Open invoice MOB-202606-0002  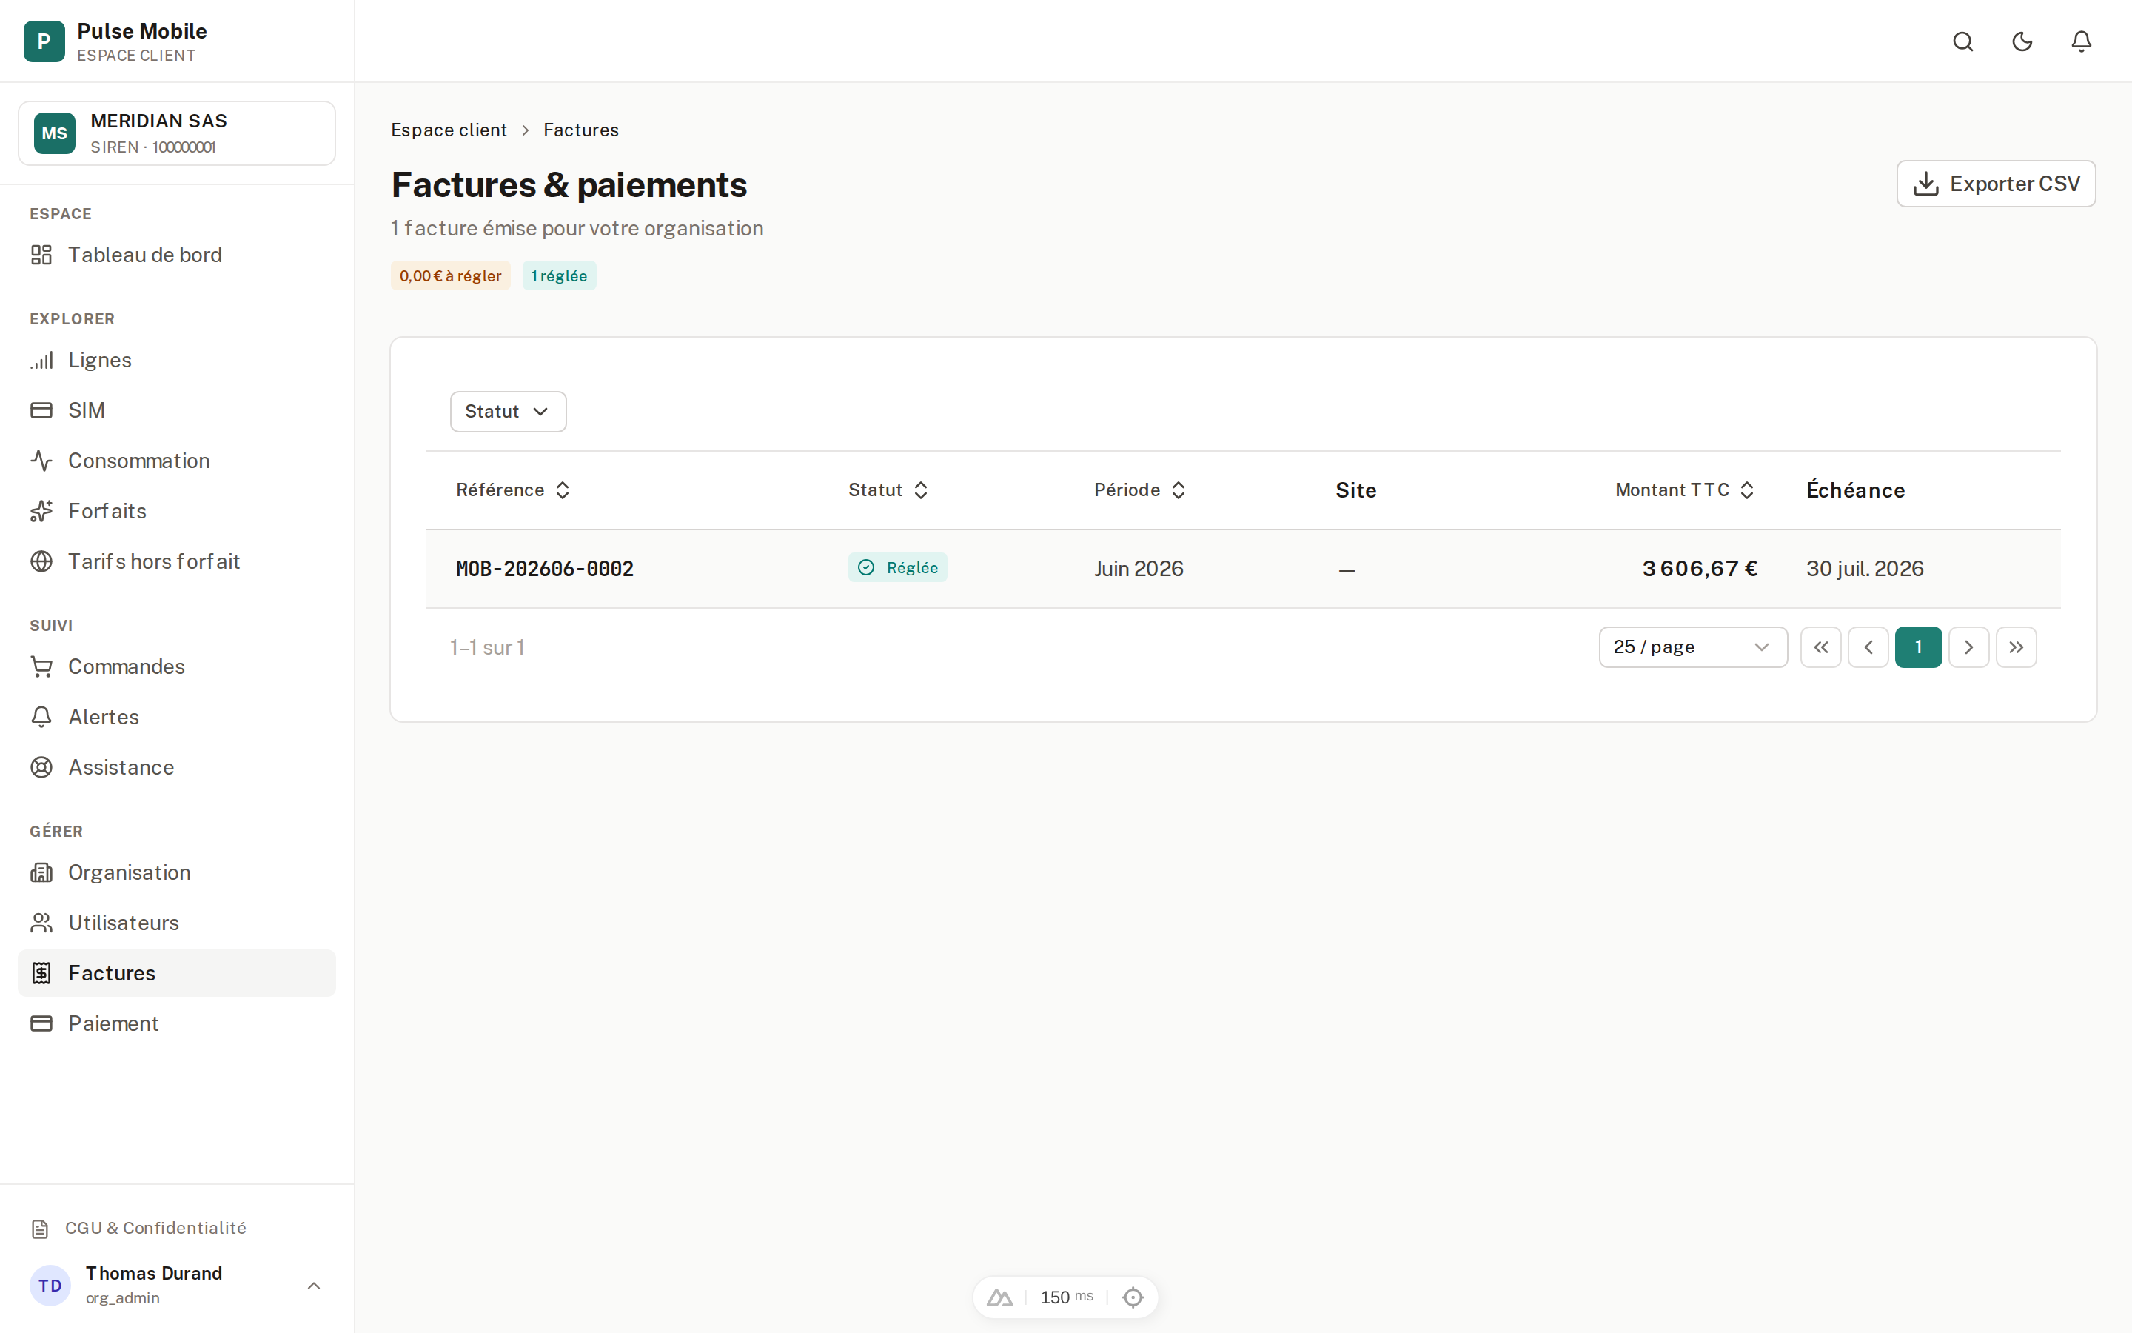click(x=544, y=569)
